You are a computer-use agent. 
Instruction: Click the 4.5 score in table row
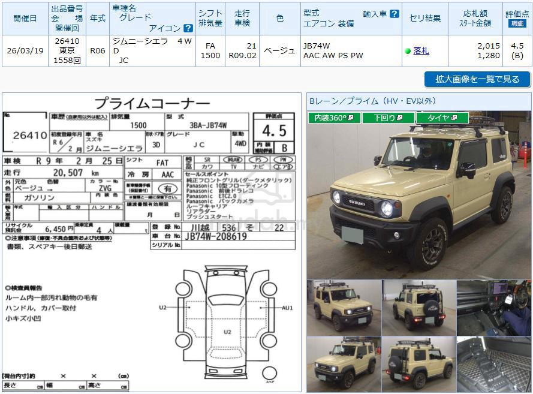point(517,46)
